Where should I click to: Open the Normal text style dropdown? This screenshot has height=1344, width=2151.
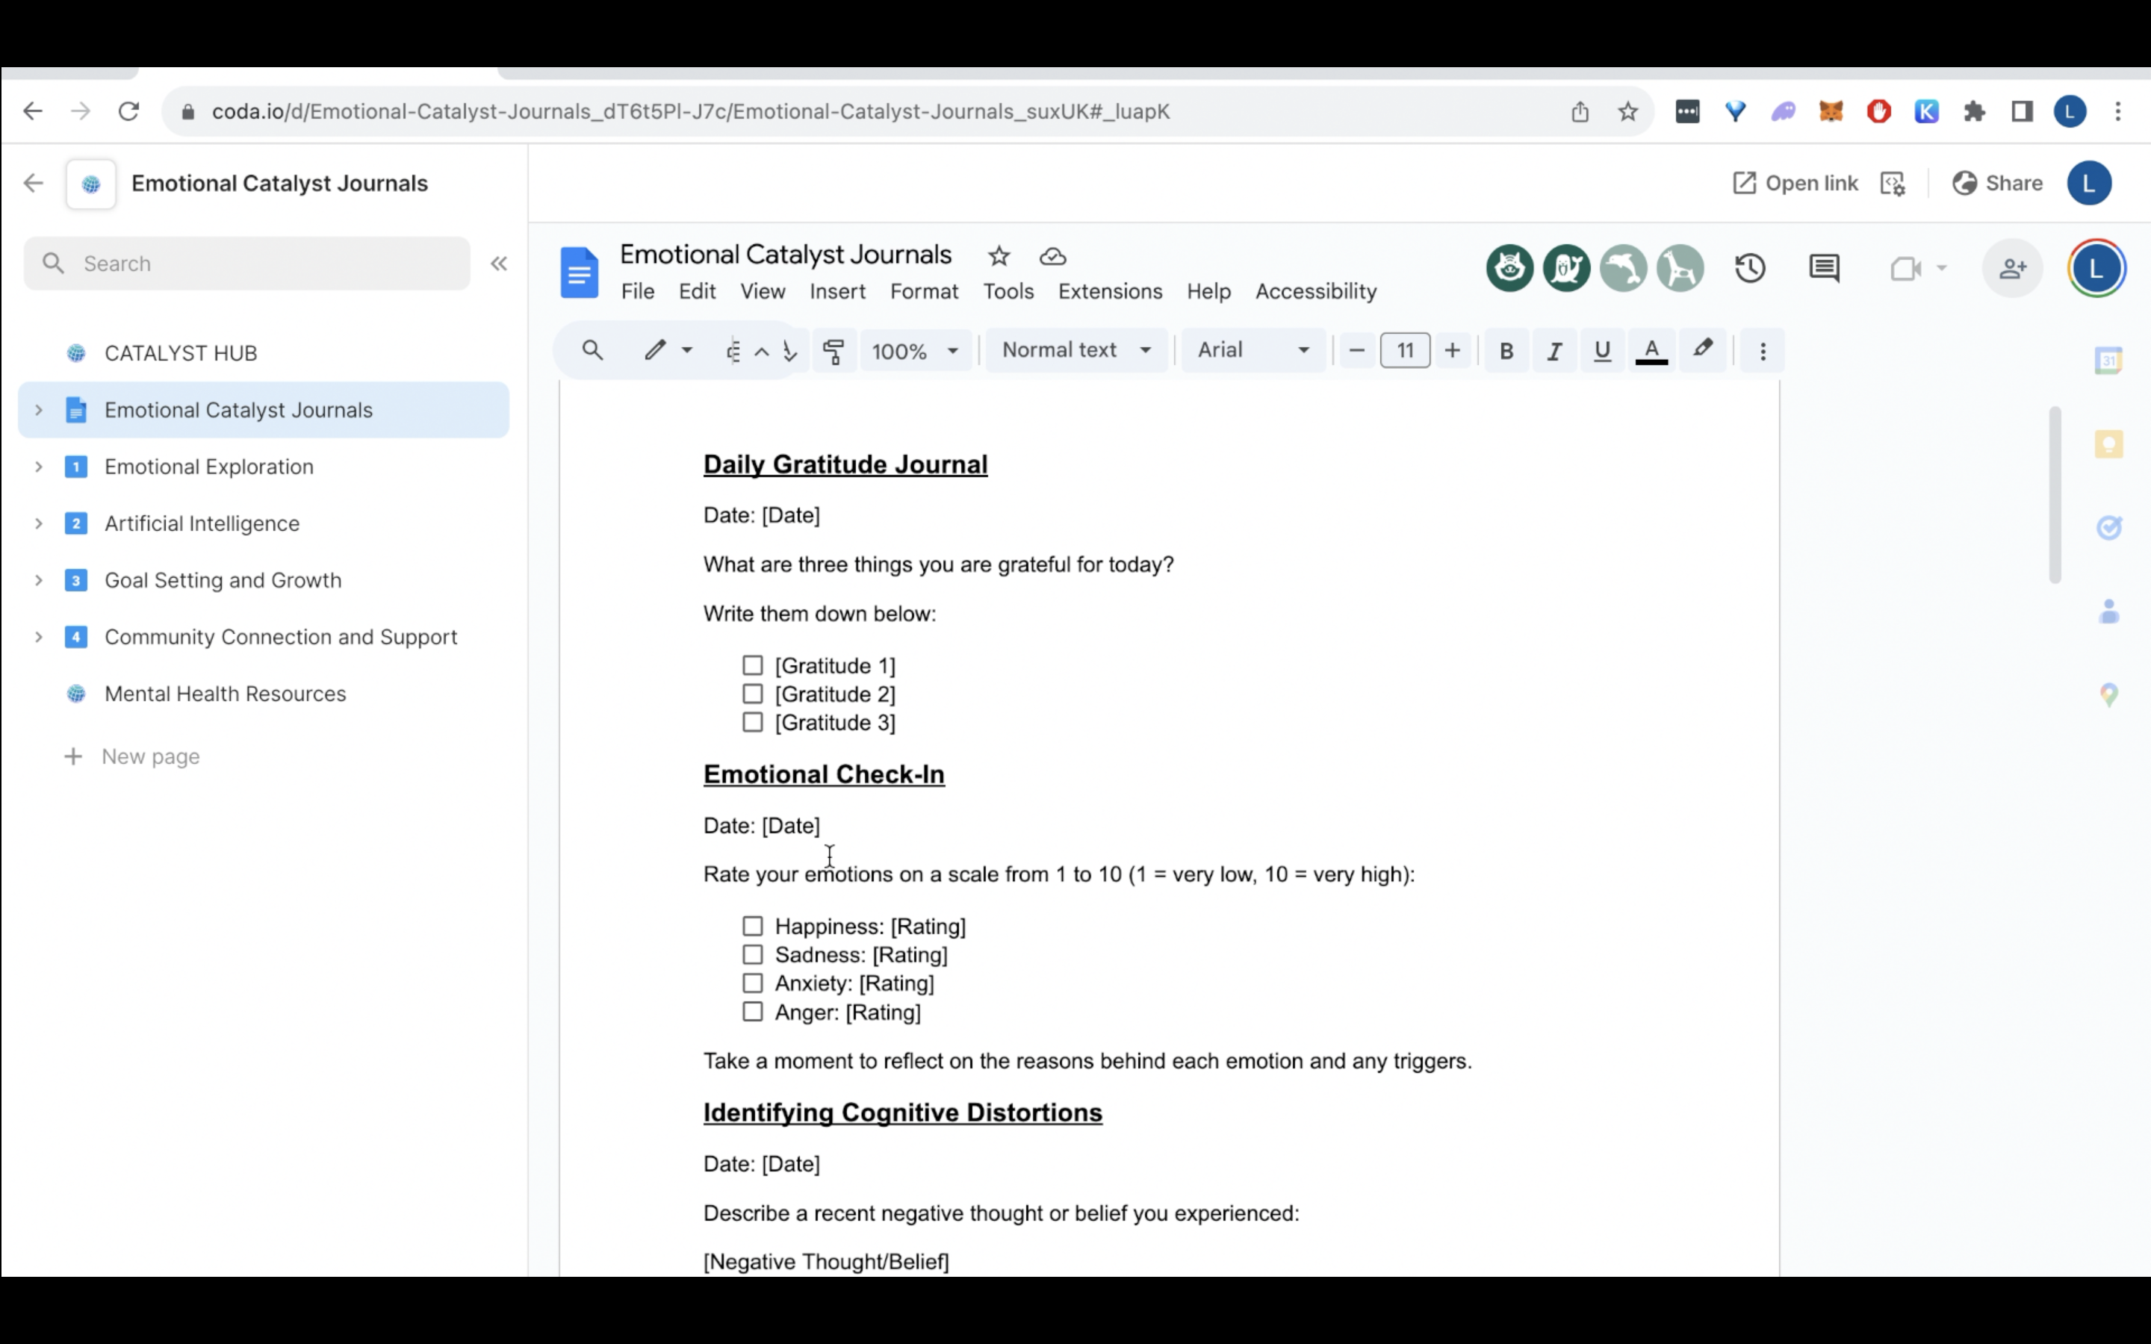pyautogui.click(x=1075, y=350)
